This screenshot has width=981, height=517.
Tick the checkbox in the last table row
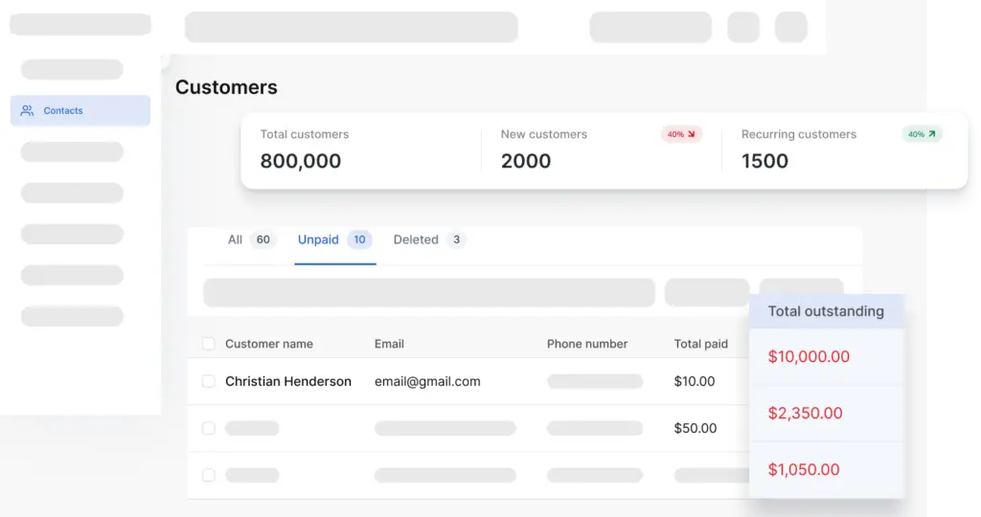point(208,475)
